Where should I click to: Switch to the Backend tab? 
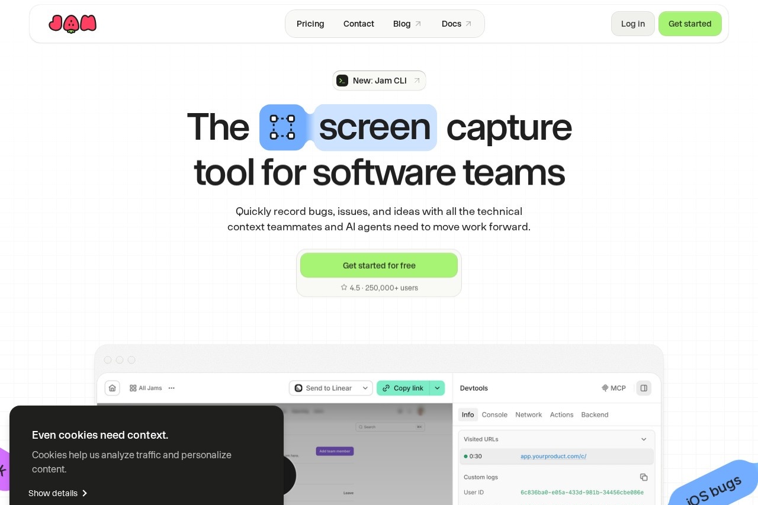coord(595,414)
